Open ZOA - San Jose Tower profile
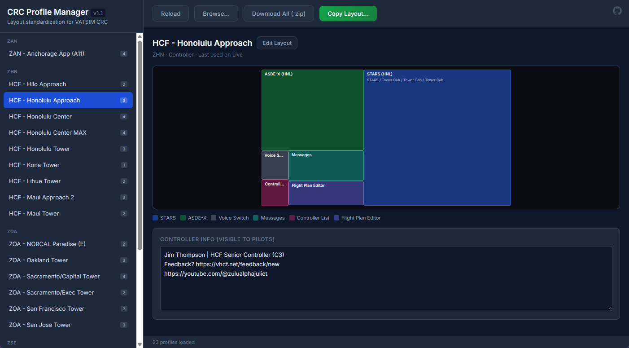629x348 pixels. [x=68, y=325]
